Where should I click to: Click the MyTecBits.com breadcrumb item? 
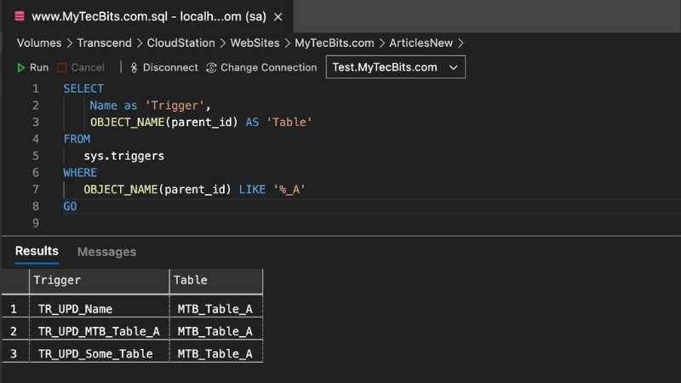[x=334, y=43]
